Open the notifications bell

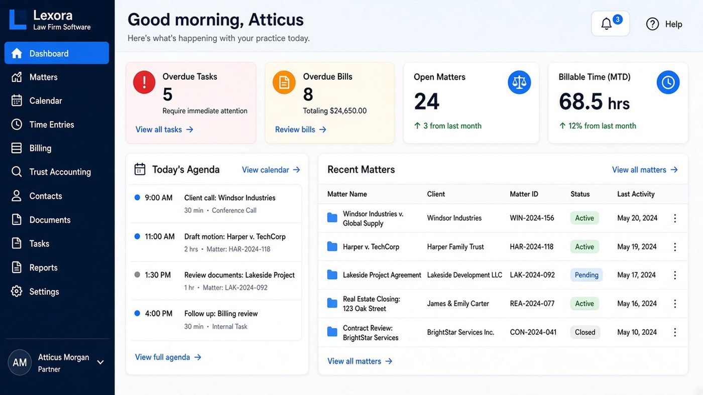coord(610,24)
